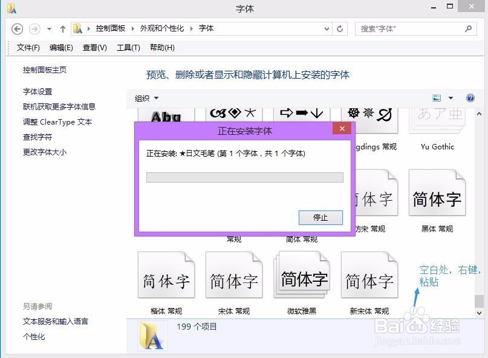Open the 查看(V) menu
This screenshot has width=488, height=358.
point(94,48)
